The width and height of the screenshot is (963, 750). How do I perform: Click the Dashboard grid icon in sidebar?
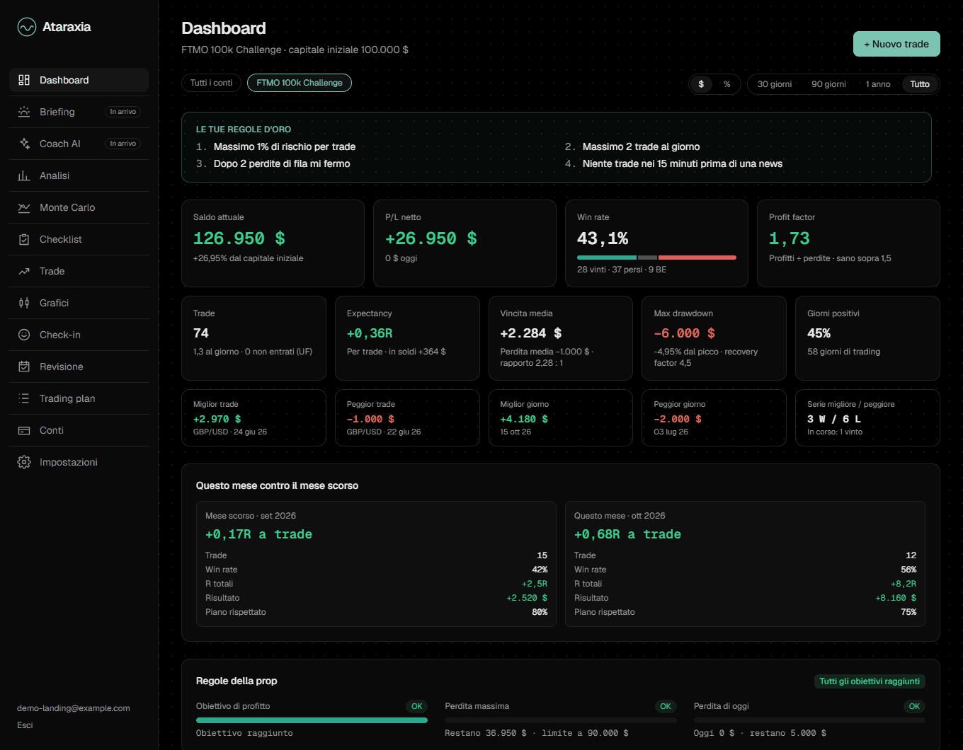pyautogui.click(x=24, y=80)
